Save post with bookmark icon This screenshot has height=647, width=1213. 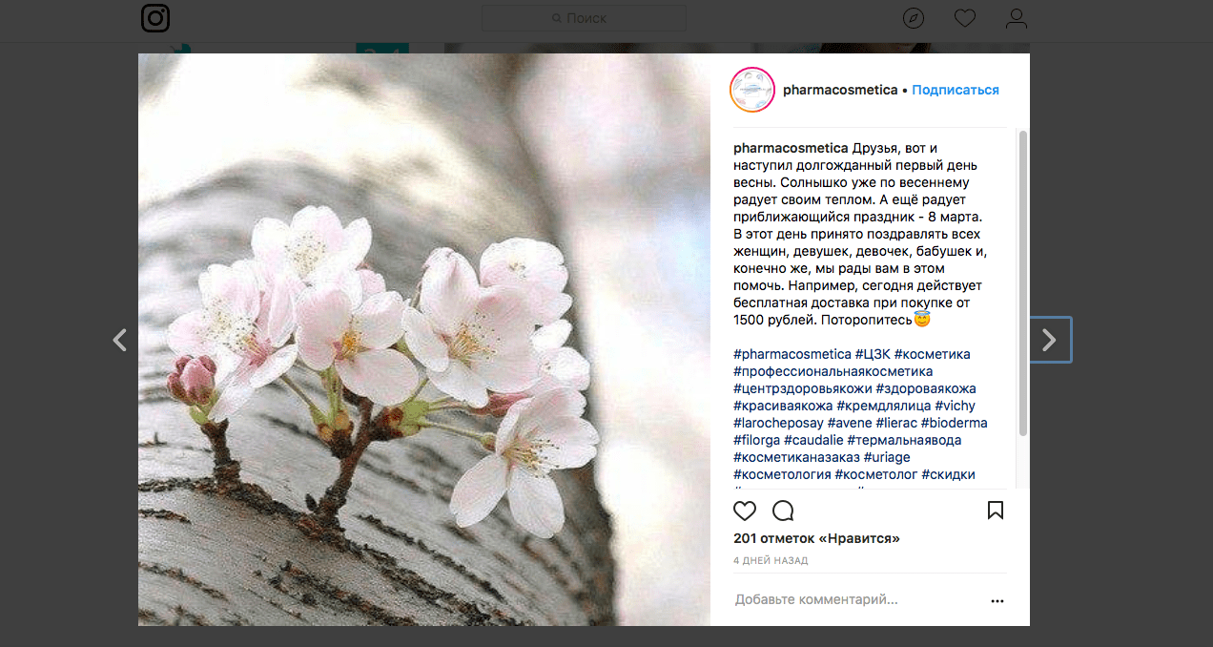[x=996, y=511]
